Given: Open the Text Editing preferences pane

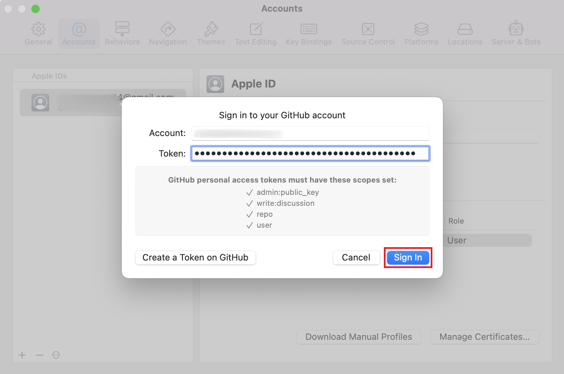Looking at the screenshot, I should point(256,34).
